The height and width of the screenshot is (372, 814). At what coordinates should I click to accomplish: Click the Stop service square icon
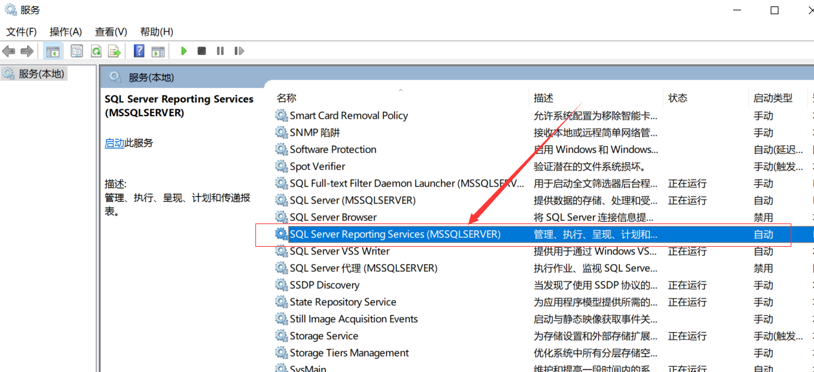point(202,51)
